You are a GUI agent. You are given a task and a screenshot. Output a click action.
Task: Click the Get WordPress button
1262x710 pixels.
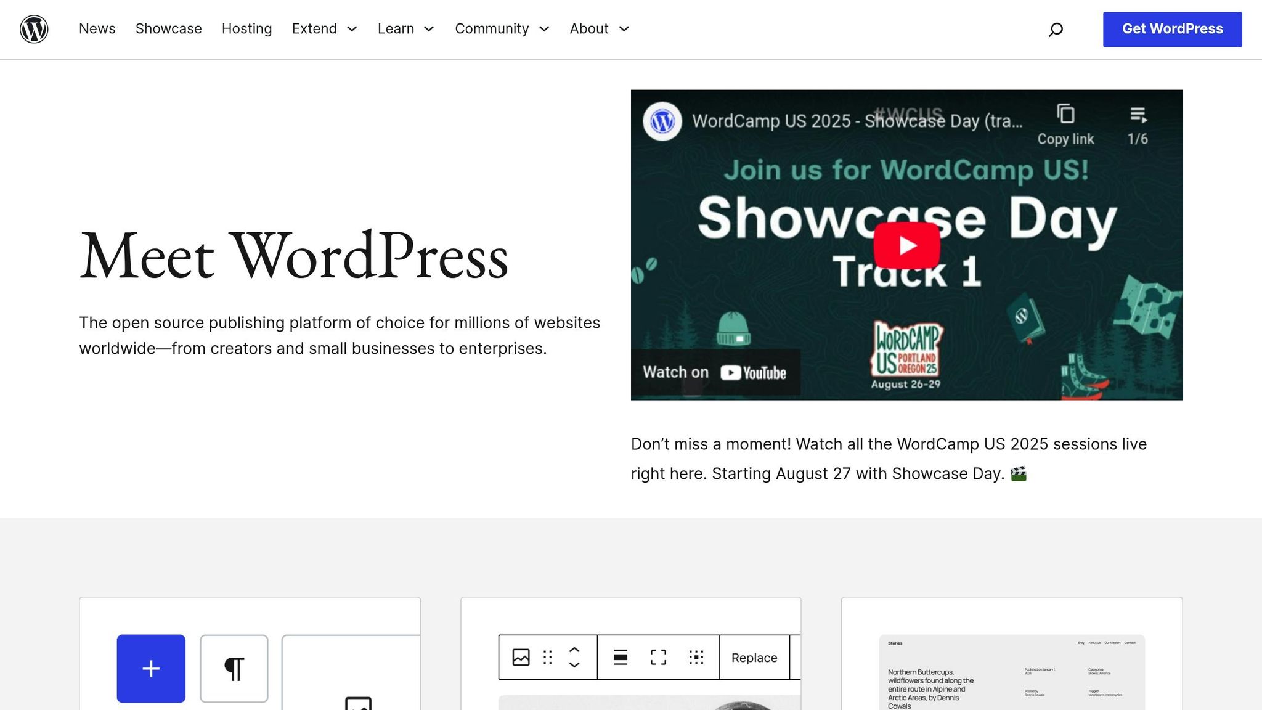tap(1172, 29)
